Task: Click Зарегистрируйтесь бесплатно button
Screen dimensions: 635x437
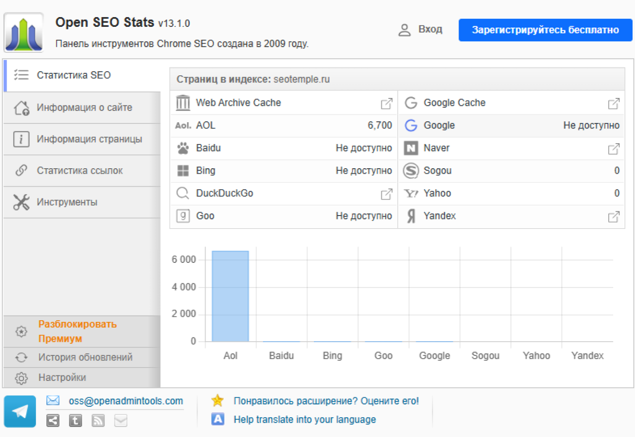Action: 545,30
